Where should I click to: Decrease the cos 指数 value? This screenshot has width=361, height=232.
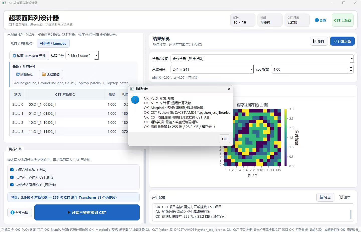[351, 71]
